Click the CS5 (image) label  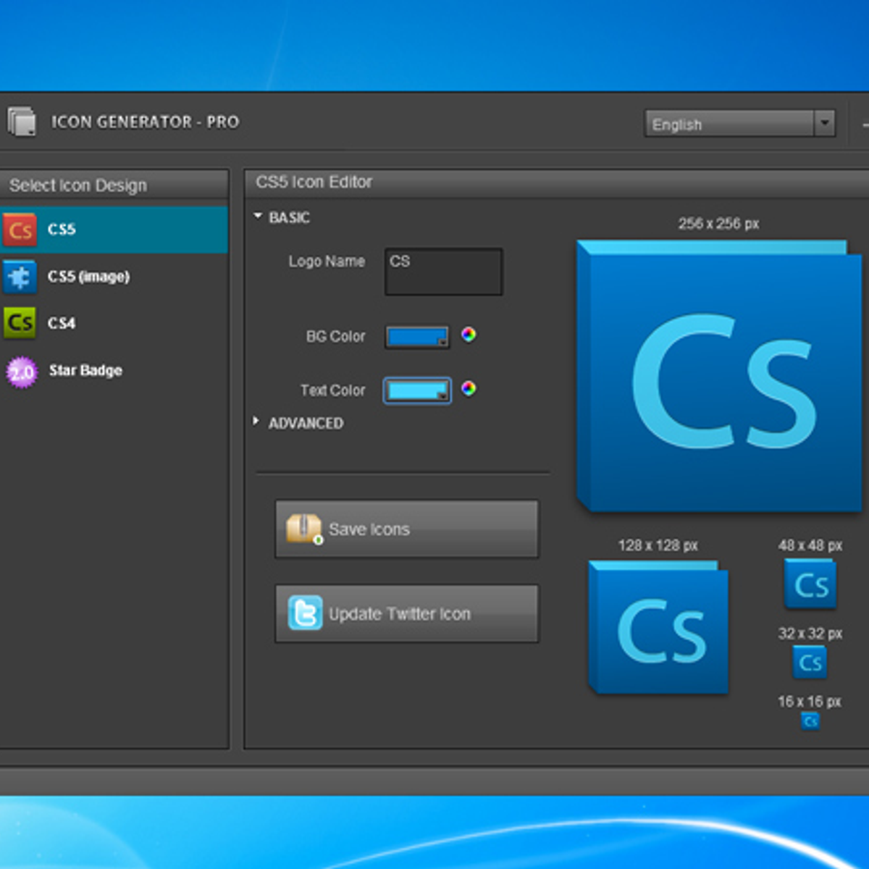88,277
